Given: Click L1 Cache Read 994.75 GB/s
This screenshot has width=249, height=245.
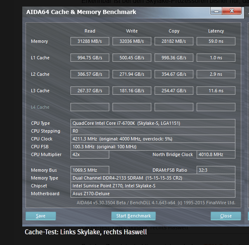Looking at the screenshot, I should pos(90,58).
